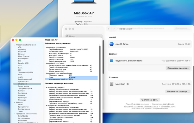This screenshot has width=194, height=123.
Task: Select SATA in the sidebar
Action: click(20, 68)
